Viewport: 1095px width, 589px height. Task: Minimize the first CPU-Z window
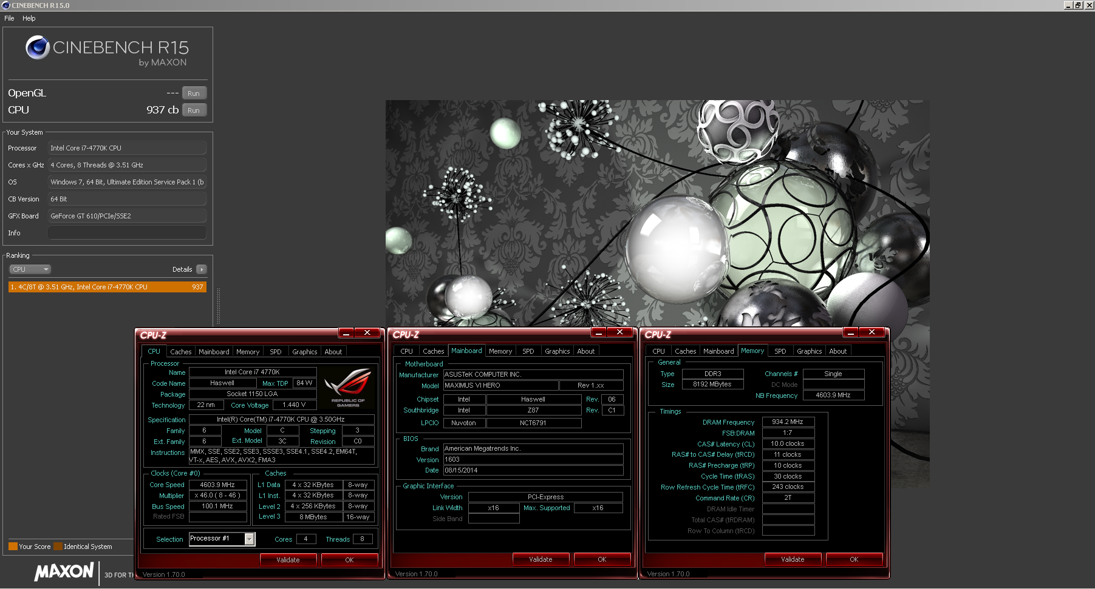point(346,333)
